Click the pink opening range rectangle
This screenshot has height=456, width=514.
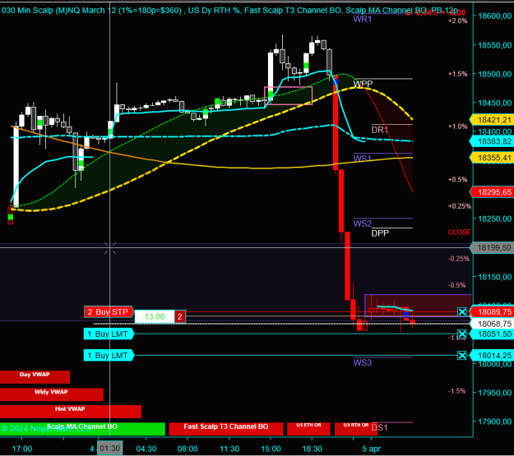coord(288,95)
